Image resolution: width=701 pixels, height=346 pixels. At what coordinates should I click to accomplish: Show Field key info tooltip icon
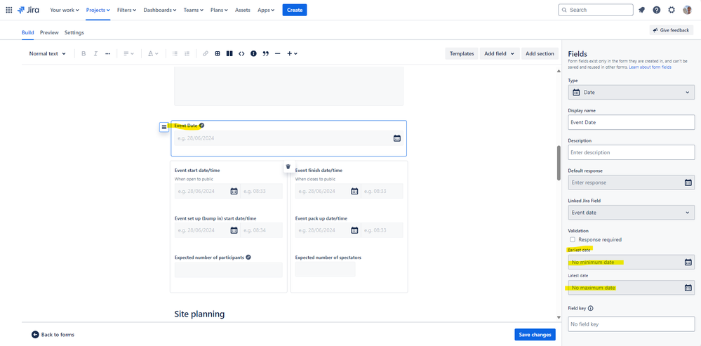click(x=591, y=308)
